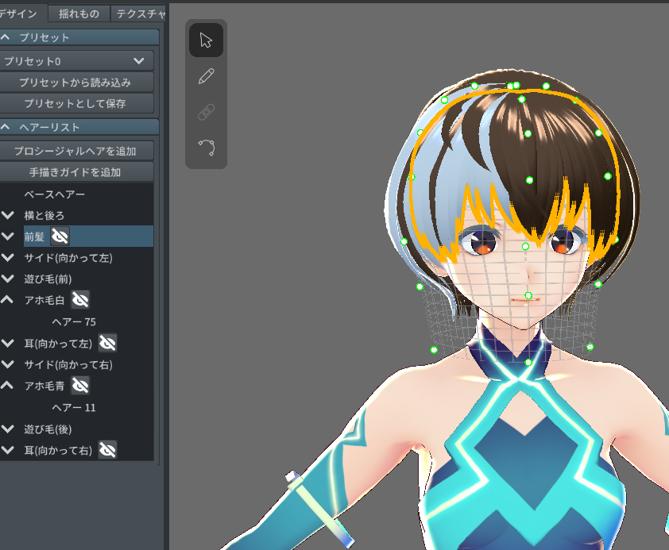Select the pencil brush tool
The height and width of the screenshot is (550, 669).
(x=206, y=76)
